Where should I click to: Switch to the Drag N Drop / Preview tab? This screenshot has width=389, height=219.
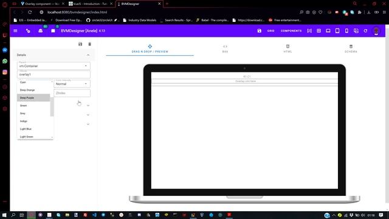(150, 49)
